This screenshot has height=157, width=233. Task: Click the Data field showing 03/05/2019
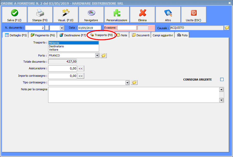coord(89,28)
